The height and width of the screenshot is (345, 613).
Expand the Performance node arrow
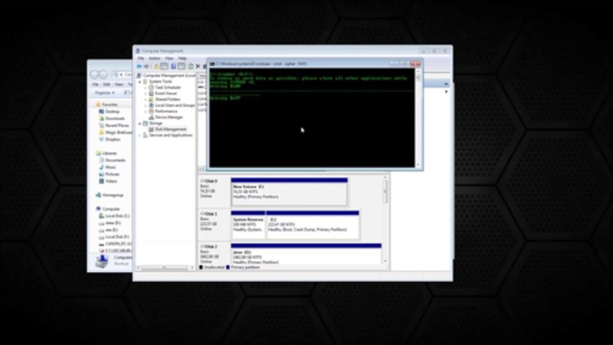pos(146,111)
